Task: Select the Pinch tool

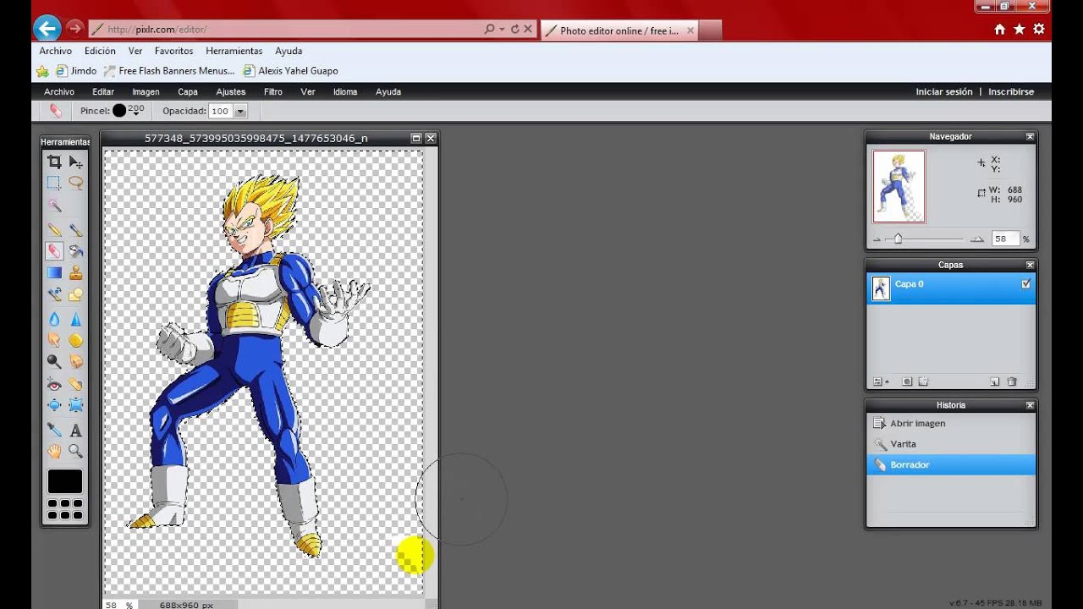Action: coord(76,406)
